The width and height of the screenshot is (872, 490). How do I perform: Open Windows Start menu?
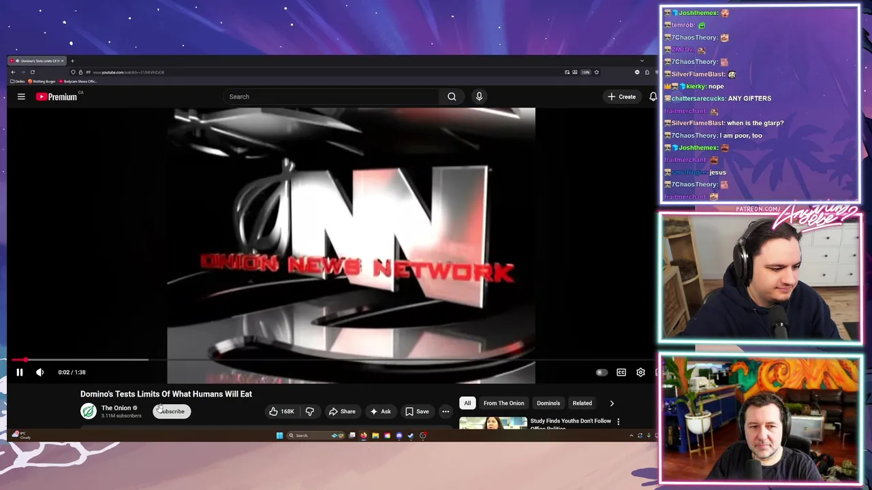click(x=279, y=436)
